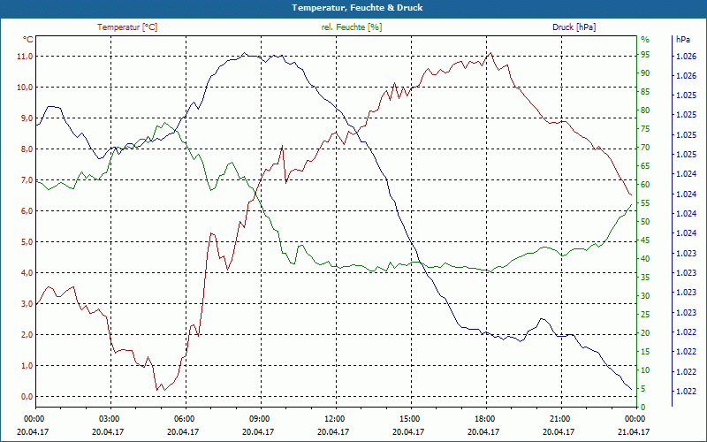Click the '21:00' time axis label
Viewport: 707px width, 442px height.
point(559,419)
